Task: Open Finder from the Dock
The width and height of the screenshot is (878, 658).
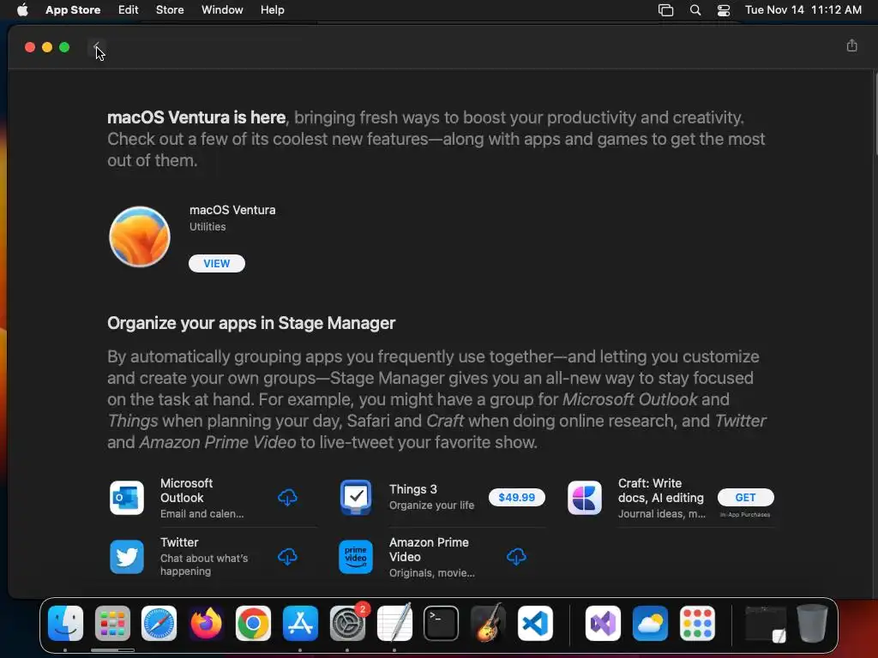Action: (x=65, y=623)
